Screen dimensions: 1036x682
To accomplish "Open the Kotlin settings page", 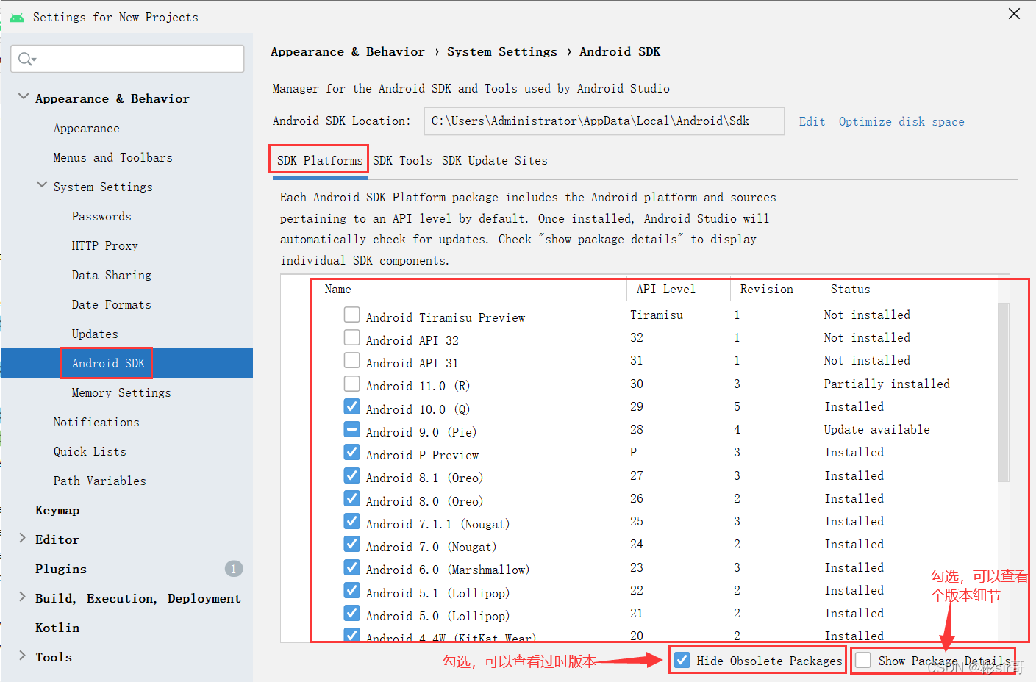I will 57,628.
